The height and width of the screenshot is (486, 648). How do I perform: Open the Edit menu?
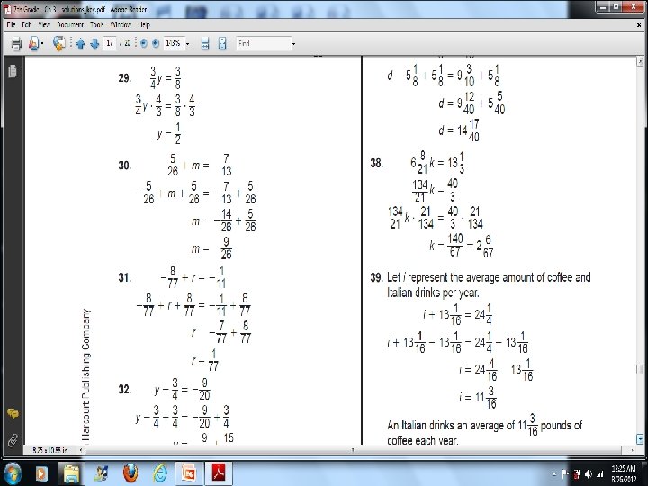click(27, 25)
